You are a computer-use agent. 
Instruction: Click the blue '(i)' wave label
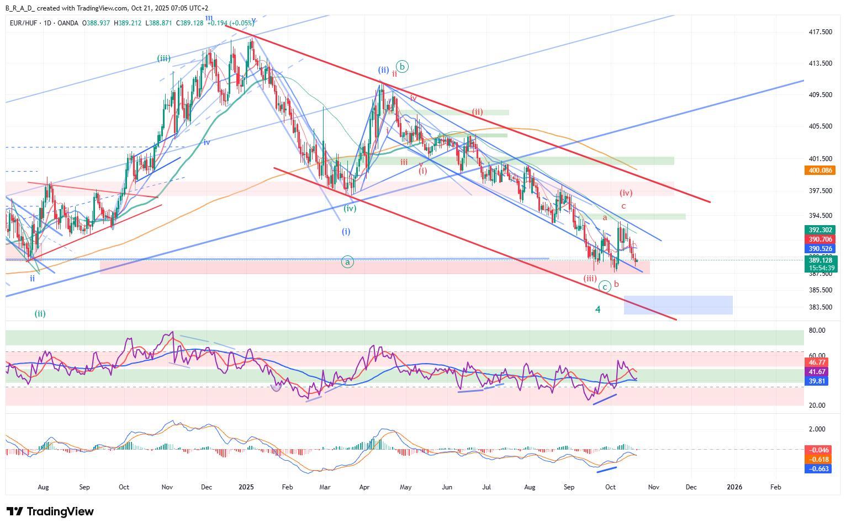[346, 232]
